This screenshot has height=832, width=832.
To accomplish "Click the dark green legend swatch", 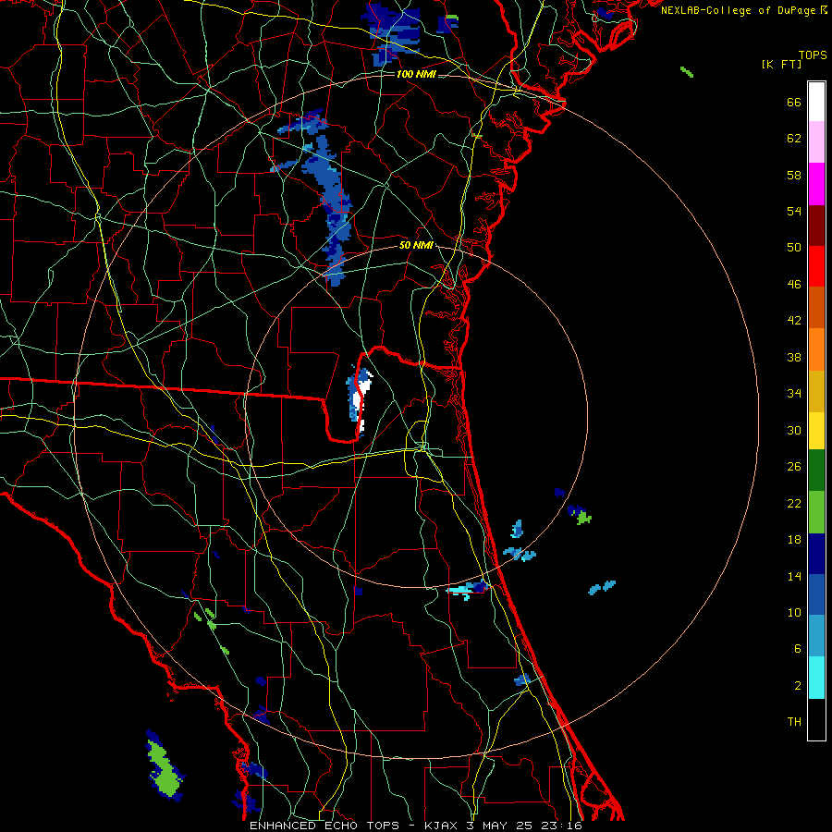I will (x=816, y=471).
